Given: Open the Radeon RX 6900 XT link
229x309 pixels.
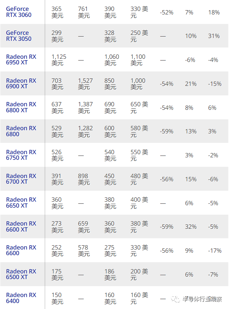Looking at the screenshot, I should pyautogui.click(x=21, y=83).
